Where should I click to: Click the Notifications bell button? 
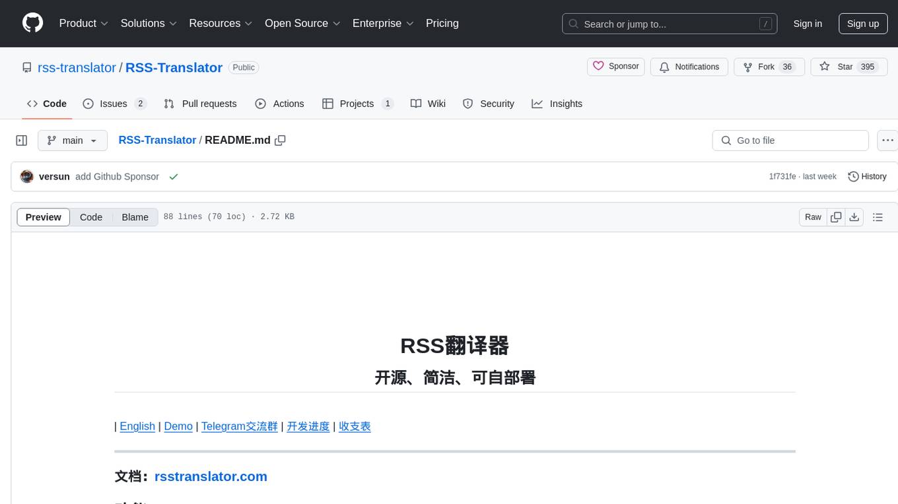(689, 67)
